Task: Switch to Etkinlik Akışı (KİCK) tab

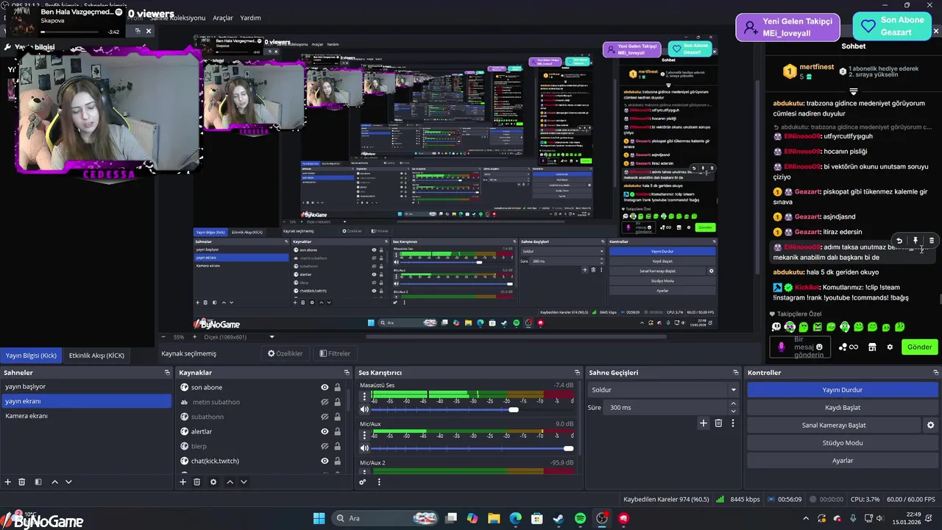Action: (x=96, y=356)
